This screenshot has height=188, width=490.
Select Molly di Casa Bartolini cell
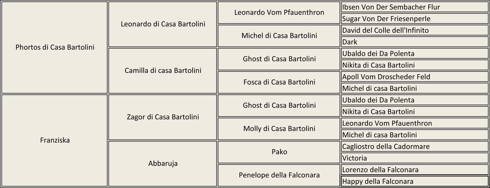[x=279, y=129]
